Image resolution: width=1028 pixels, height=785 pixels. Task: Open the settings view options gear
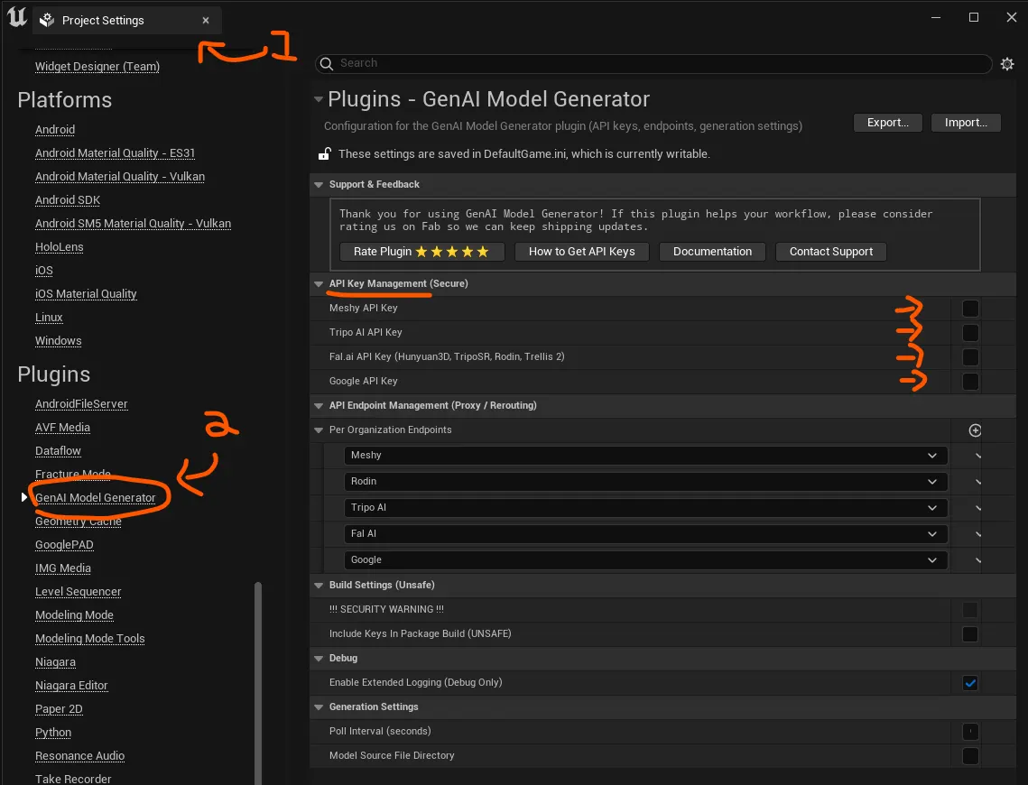(1007, 63)
